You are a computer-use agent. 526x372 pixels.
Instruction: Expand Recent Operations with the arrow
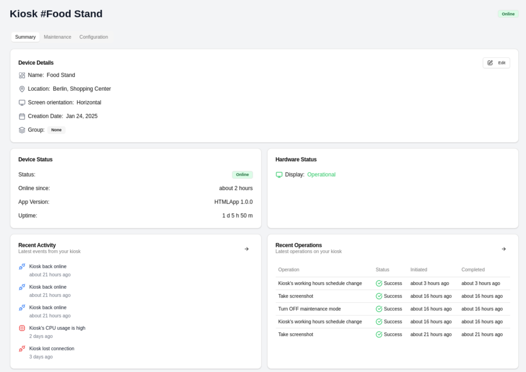pos(504,249)
